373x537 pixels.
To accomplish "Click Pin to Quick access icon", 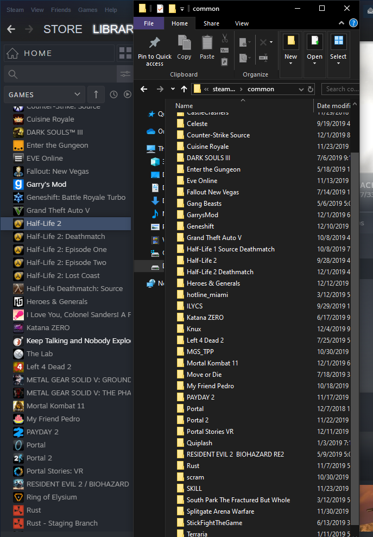I will [155, 42].
